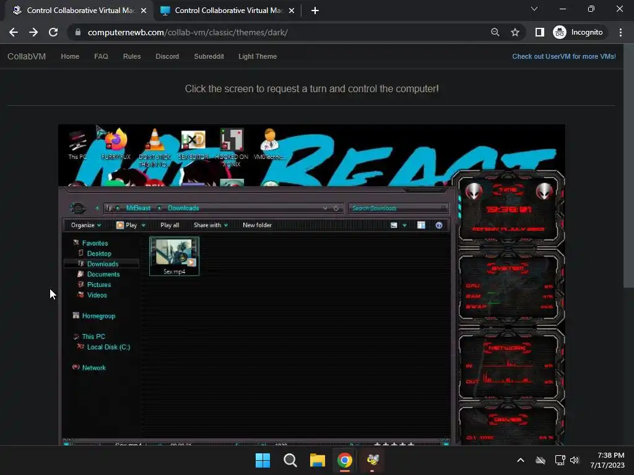The height and width of the screenshot is (475, 634).
Task: Expand the address path history dropdown
Action: 325,208
